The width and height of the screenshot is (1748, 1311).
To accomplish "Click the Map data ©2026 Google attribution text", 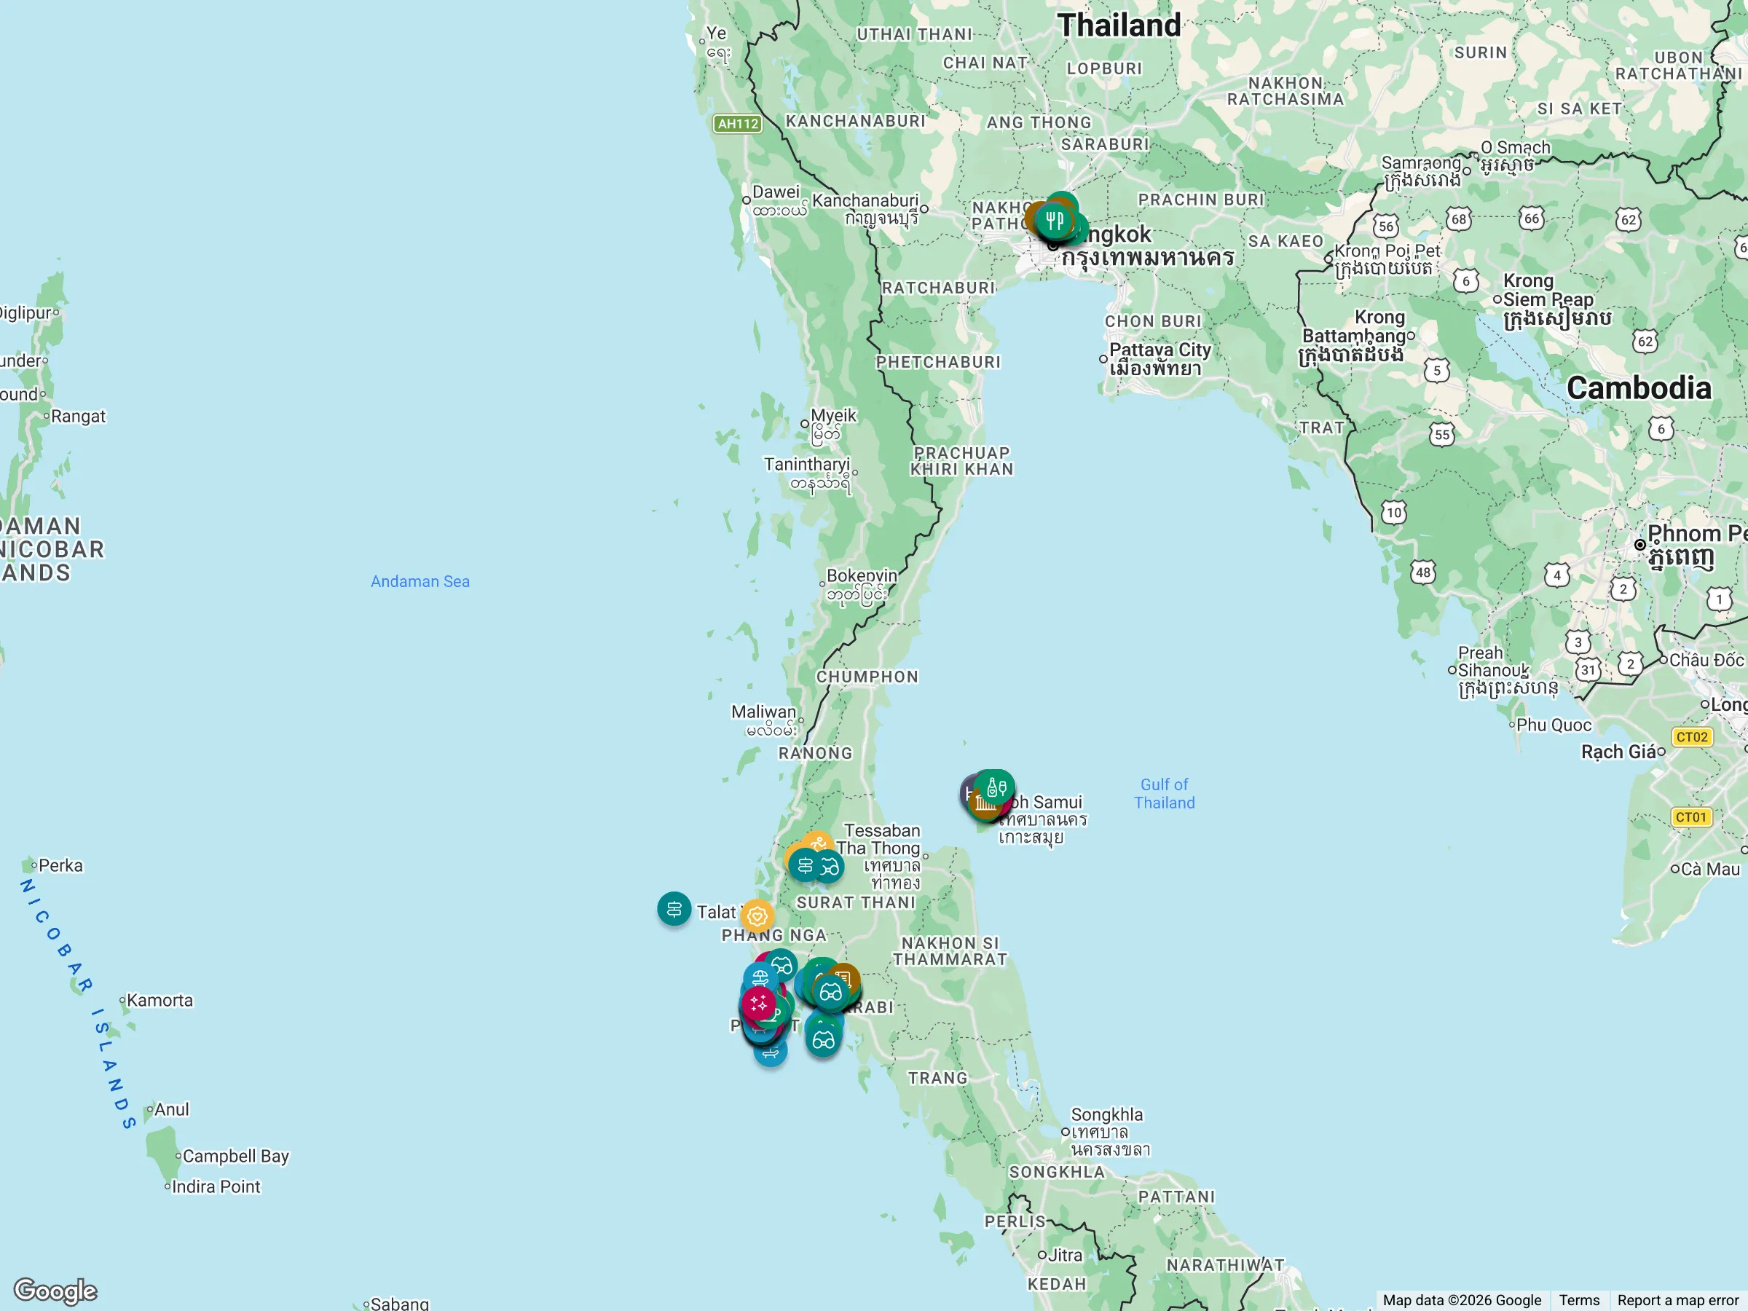I will tap(1461, 1300).
